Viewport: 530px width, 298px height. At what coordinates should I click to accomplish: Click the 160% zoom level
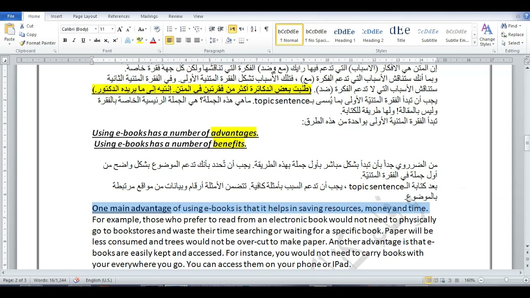470,280
